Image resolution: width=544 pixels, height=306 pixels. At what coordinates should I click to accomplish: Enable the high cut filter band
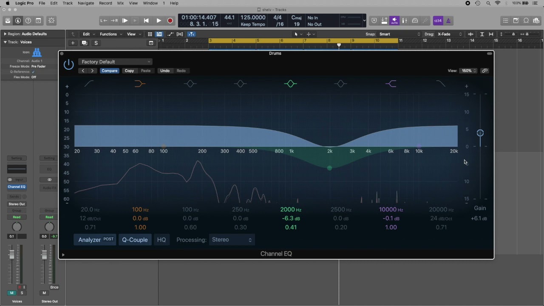(441, 84)
